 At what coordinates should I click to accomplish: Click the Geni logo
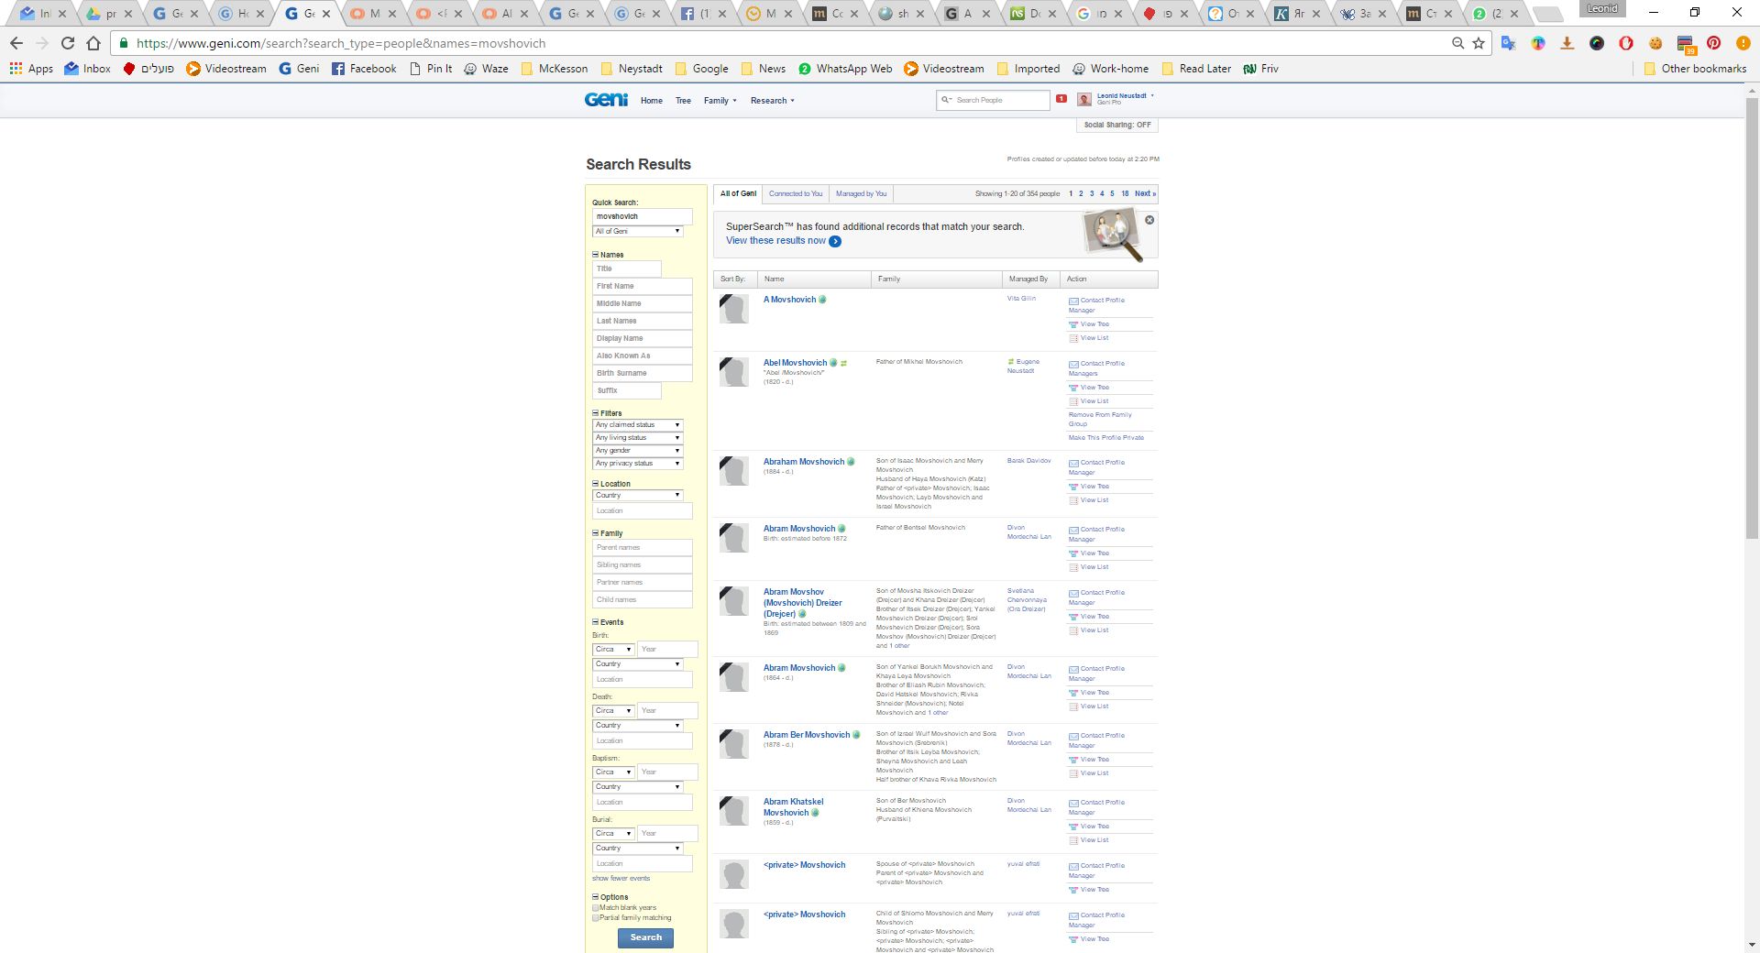(606, 100)
